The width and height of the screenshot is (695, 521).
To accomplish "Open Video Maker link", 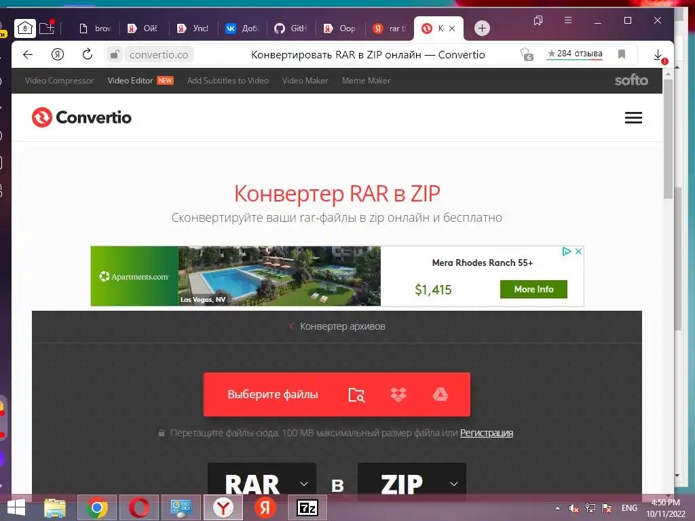I will (305, 81).
